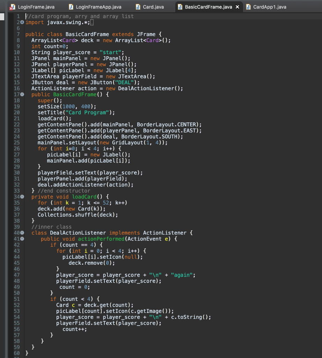Click 'BorderLayout.SOUTH' text
This screenshot has width=322, height=358.
pyautogui.click(x=149, y=137)
